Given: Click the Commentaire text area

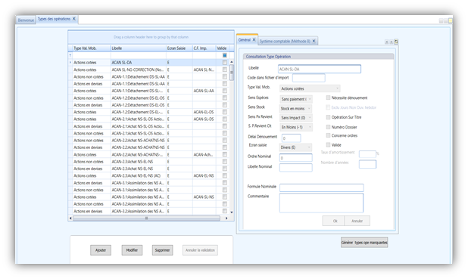Looking at the screenshot, I should [321, 203].
